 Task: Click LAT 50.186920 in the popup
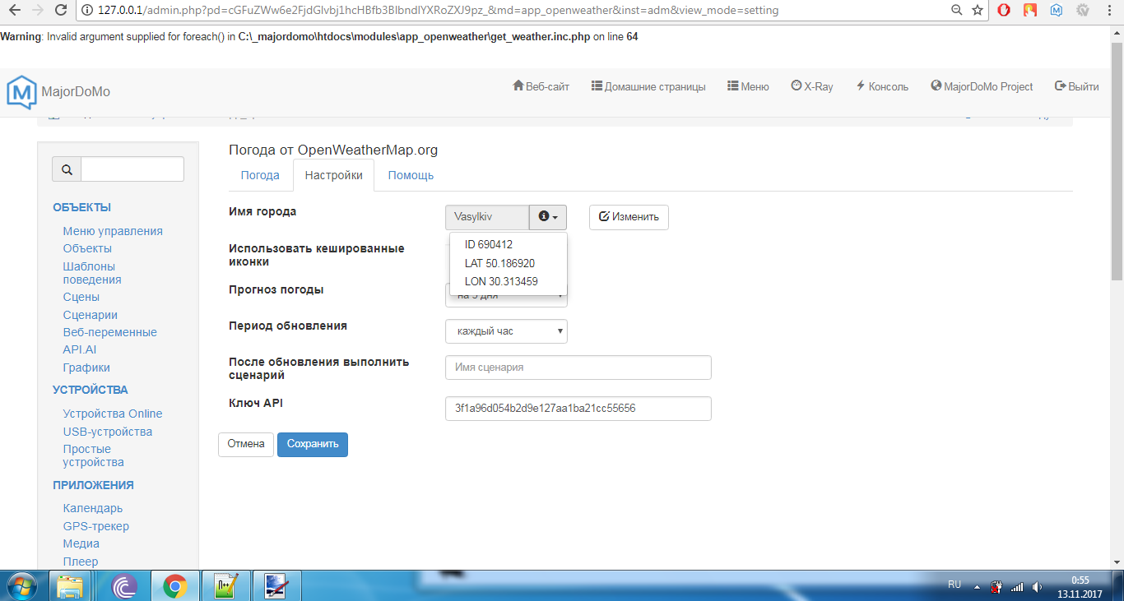(499, 263)
